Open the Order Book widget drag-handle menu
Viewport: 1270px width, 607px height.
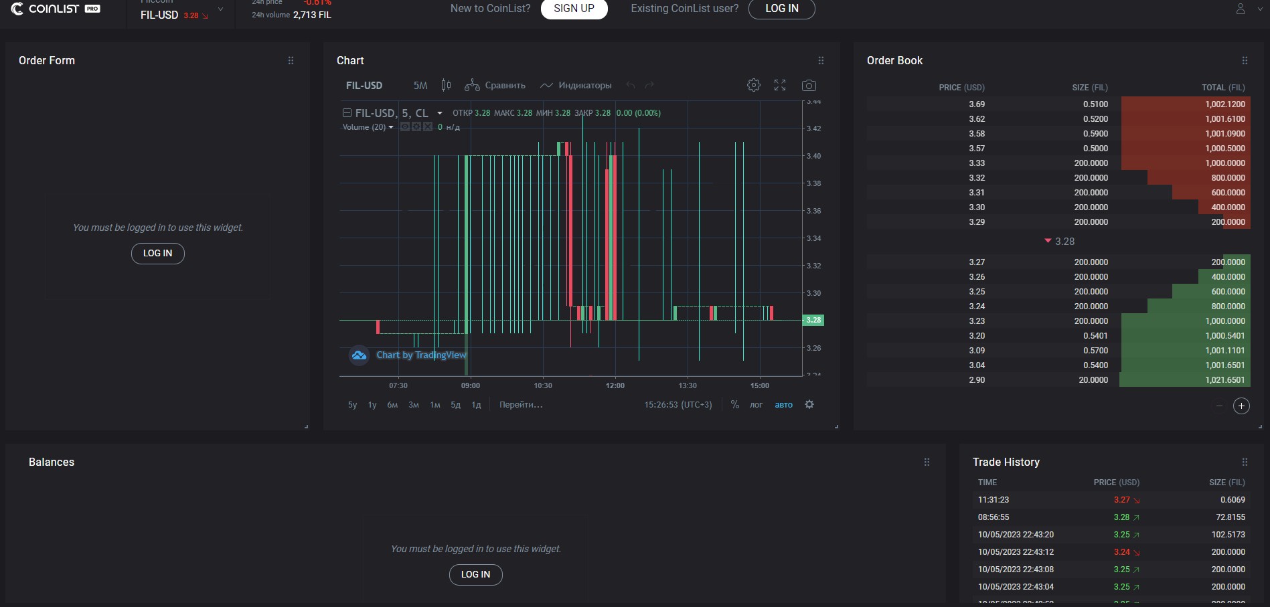(1245, 60)
